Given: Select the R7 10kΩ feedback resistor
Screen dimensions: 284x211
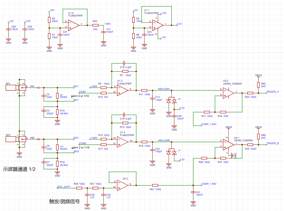Looking at the screenshot, I should [125, 71].
